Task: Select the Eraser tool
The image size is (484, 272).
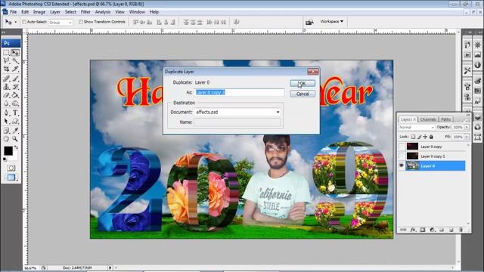Action: click(7, 95)
